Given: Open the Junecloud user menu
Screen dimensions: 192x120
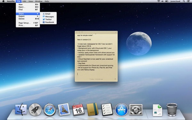Looking at the screenshot, I should pos(175,1).
